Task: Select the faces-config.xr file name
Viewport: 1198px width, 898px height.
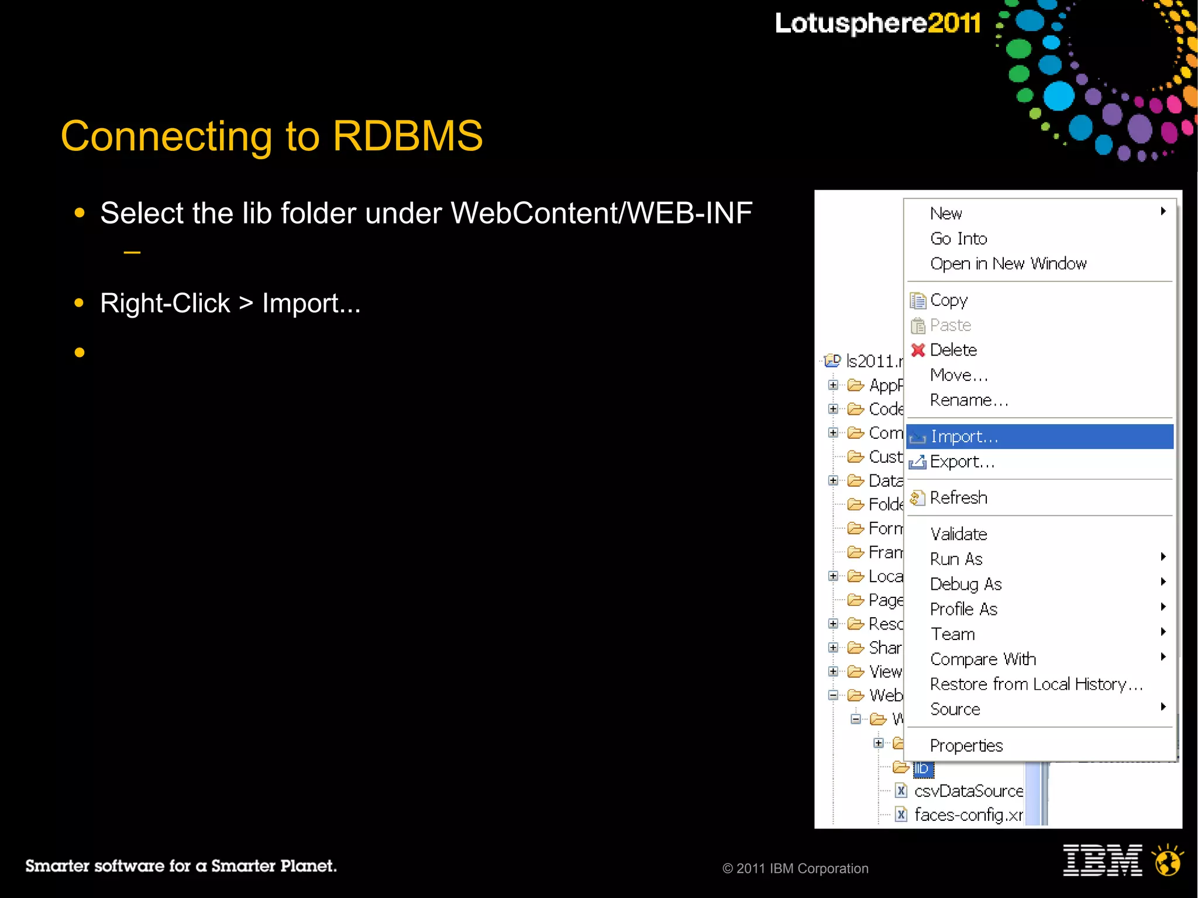Action: [969, 815]
